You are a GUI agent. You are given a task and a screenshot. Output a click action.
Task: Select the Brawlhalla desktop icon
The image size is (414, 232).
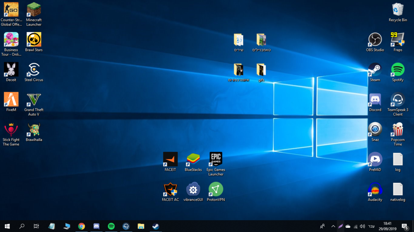click(x=34, y=130)
